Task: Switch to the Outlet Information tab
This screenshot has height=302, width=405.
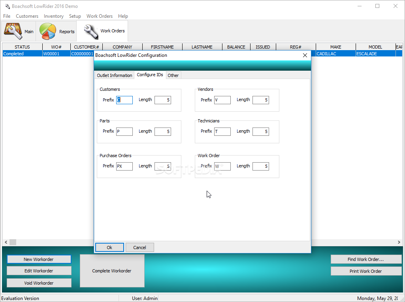Action: pyautogui.click(x=115, y=75)
